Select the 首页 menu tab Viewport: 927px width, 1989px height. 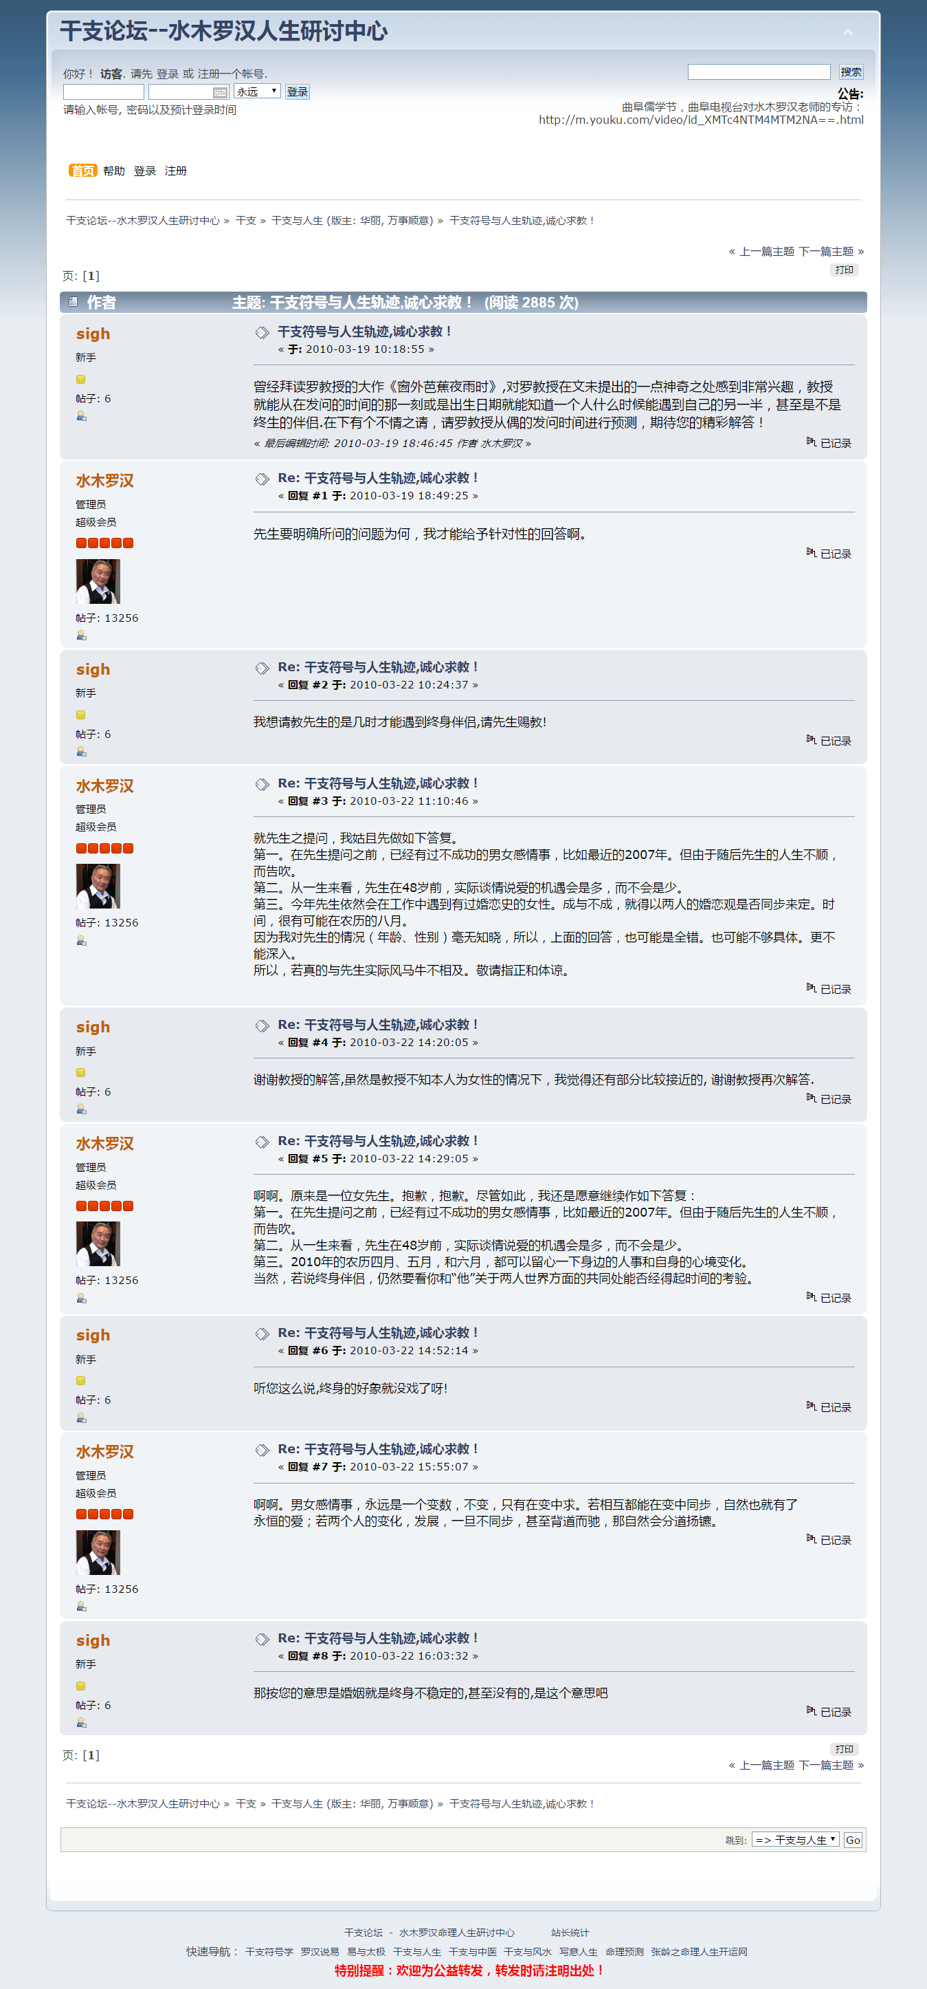82,171
